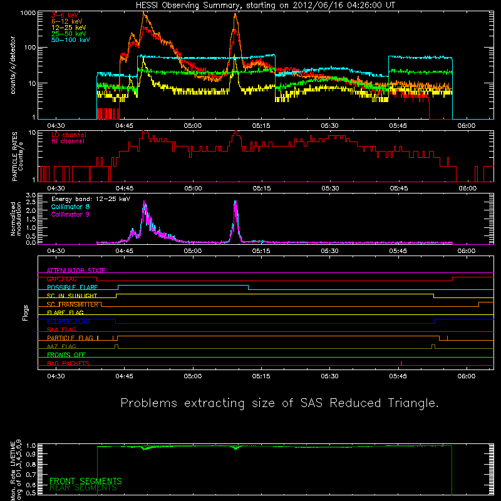501x501 pixels.
Task: Click the HESSI Observing Summary title text
Action: pos(266,6)
